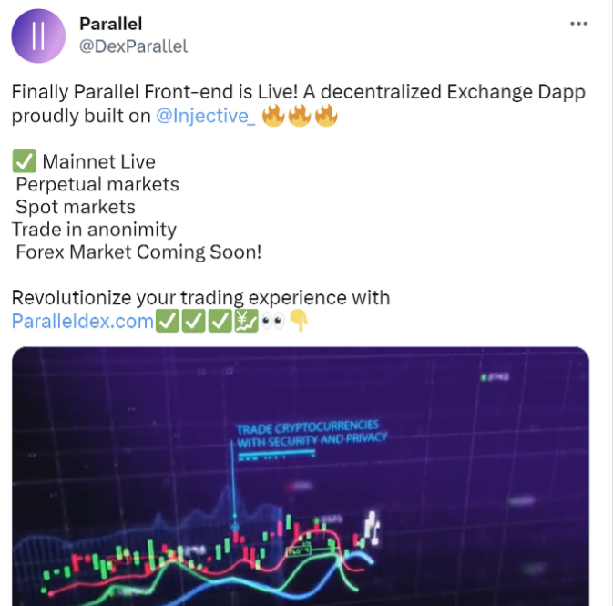The image size is (613, 606).
Task: Click the "Mainnet Live" text
Action: point(99,162)
